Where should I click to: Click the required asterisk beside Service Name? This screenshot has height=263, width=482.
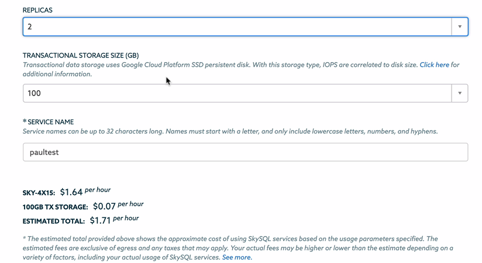coord(25,122)
